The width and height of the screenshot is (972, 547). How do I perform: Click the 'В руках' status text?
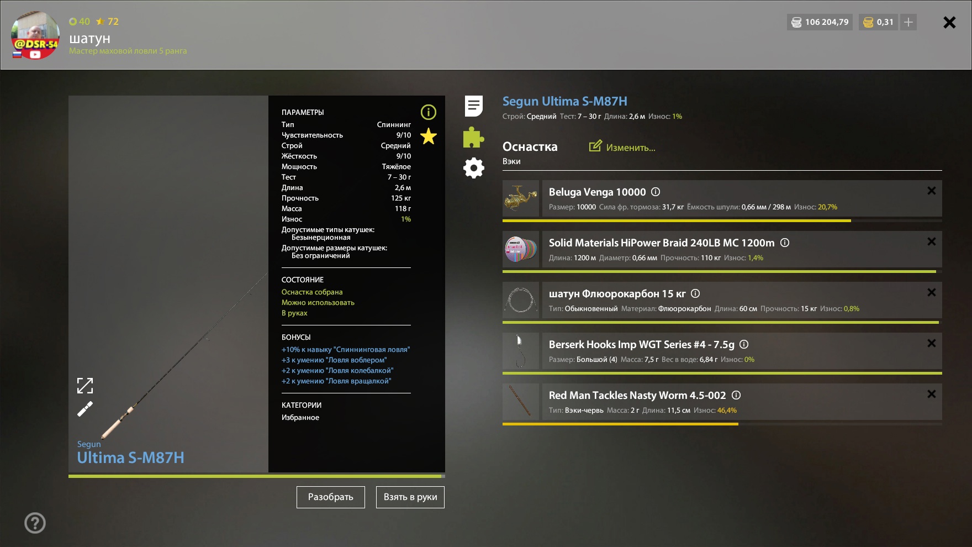coord(294,313)
